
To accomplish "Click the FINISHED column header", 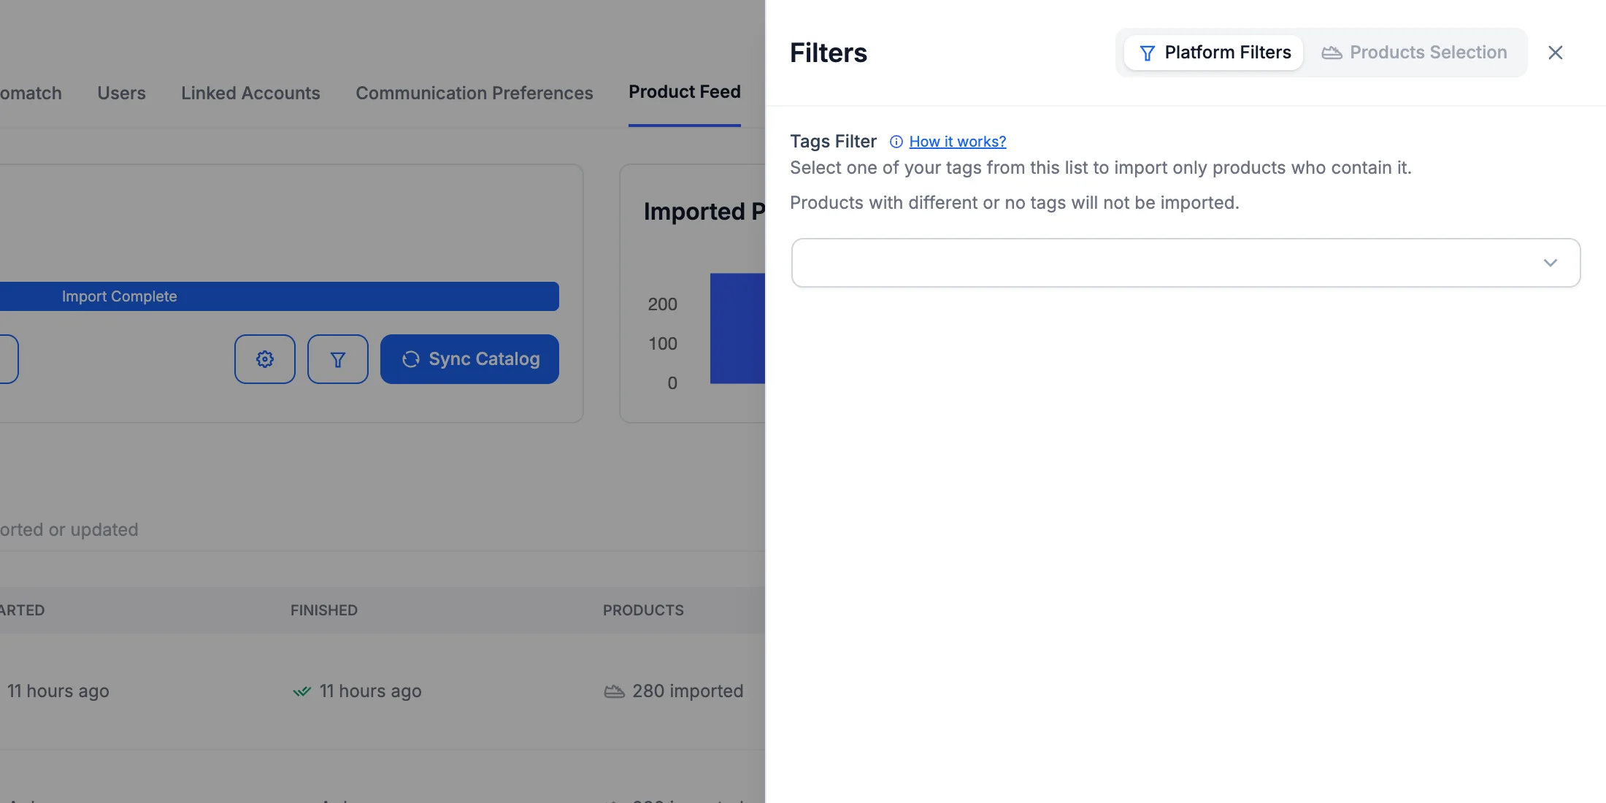I will [x=324, y=610].
